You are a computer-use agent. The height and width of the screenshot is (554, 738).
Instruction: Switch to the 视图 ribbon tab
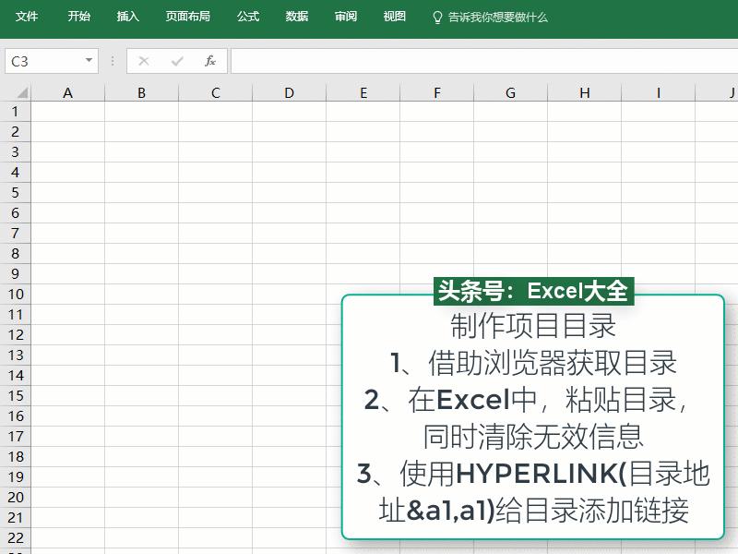pyautogui.click(x=394, y=16)
